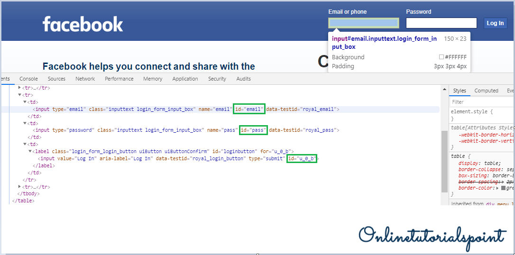
Task: Click the Email or phone field
Action: (x=363, y=23)
